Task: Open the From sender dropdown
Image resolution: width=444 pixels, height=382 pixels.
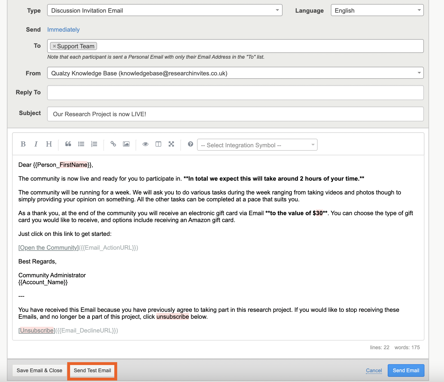Action: click(235, 73)
